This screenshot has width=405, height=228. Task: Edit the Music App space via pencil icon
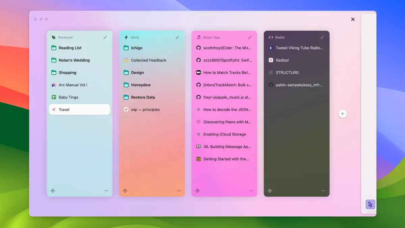pyautogui.click(x=250, y=37)
